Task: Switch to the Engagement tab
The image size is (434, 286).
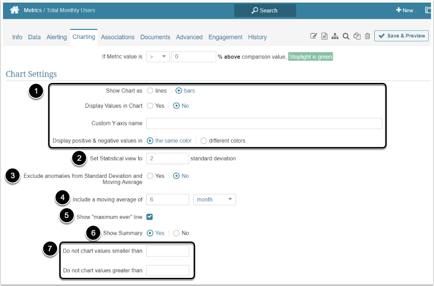Action: [x=225, y=37]
